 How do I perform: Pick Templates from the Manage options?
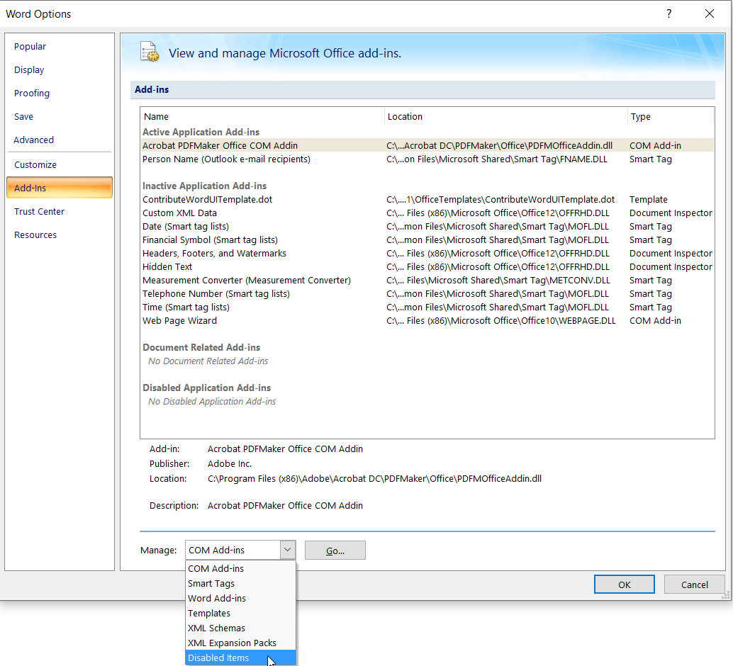[208, 613]
